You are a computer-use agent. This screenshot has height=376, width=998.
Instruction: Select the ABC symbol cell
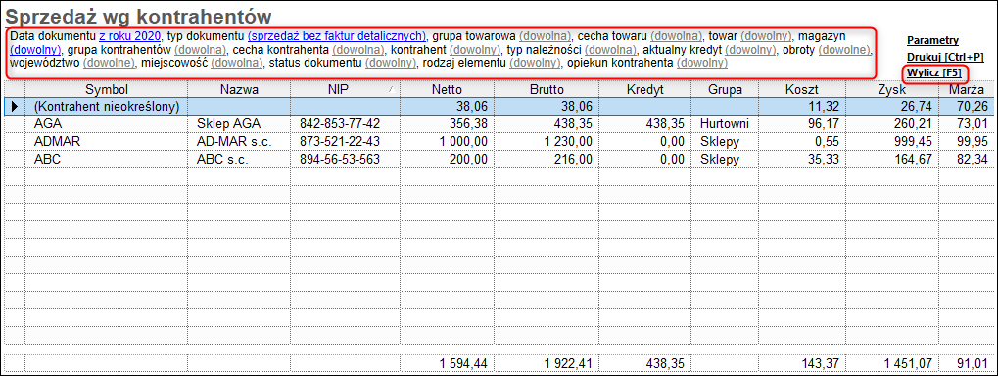coord(107,159)
